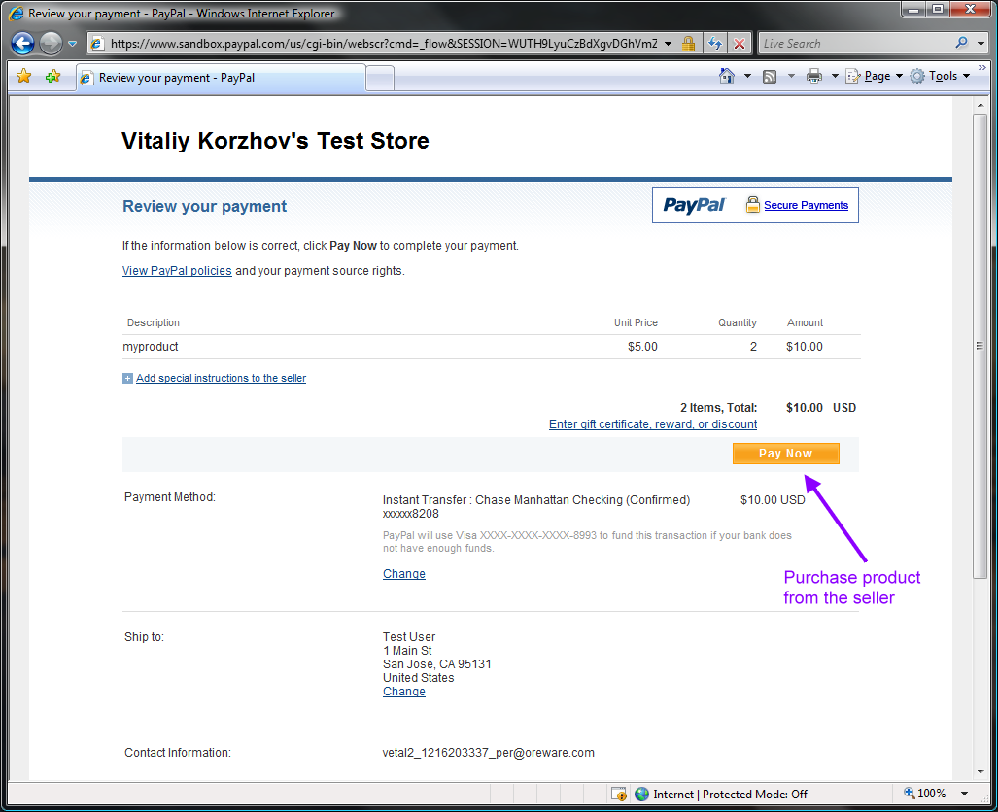This screenshot has height=812, width=998.
Task: Click the Secure Payments link
Action: pyautogui.click(x=806, y=205)
